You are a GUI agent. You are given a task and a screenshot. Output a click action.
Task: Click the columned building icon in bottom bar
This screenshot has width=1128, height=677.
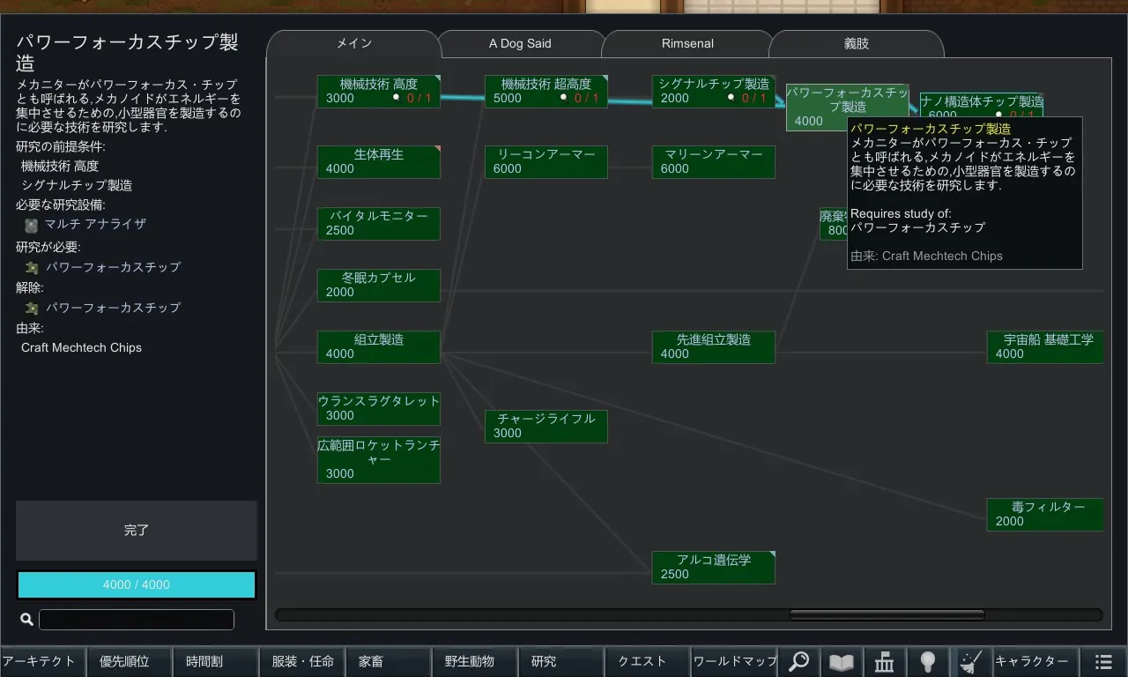885,661
